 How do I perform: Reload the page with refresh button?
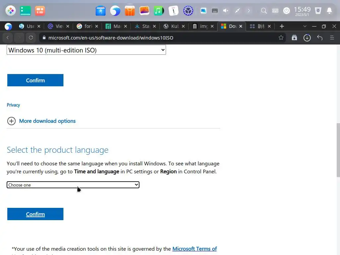click(31, 38)
